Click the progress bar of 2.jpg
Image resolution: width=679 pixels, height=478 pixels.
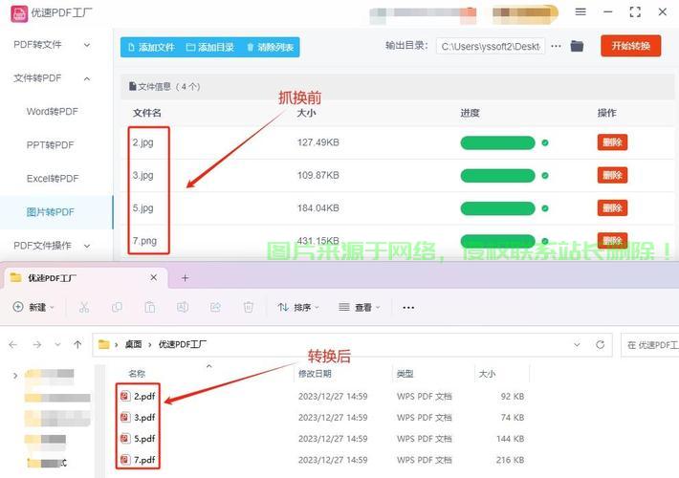(497, 142)
